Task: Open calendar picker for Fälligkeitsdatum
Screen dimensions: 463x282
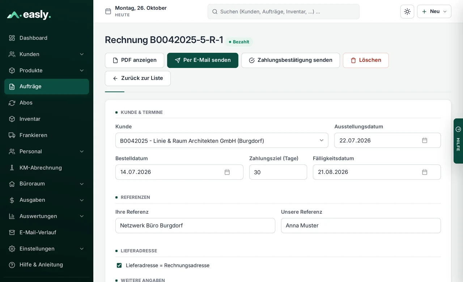Action: 425,172
